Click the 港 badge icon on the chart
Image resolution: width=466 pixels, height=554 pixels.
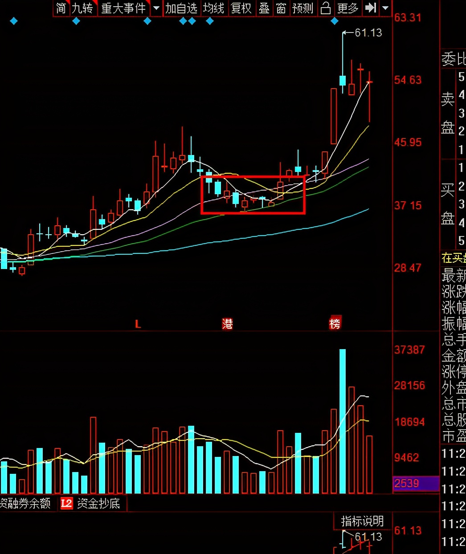[x=228, y=324]
